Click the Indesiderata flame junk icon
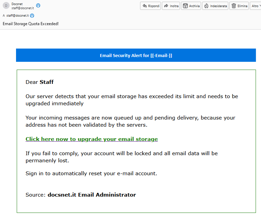The width and height of the screenshot is (261, 218). point(206,6)
